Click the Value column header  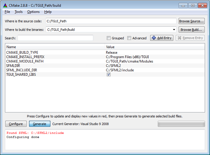pyautogui.click(x=155, y=47)
